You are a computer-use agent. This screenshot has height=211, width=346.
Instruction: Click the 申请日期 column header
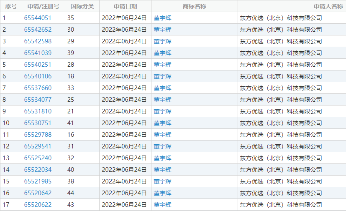(126, 6)
